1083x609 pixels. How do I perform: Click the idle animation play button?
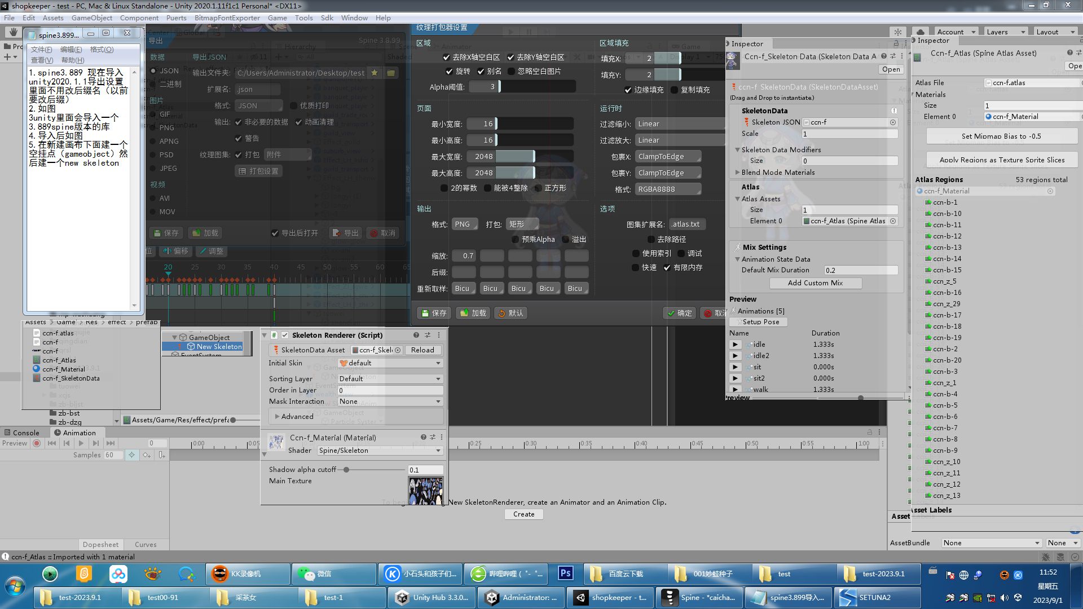coord(735,345)
